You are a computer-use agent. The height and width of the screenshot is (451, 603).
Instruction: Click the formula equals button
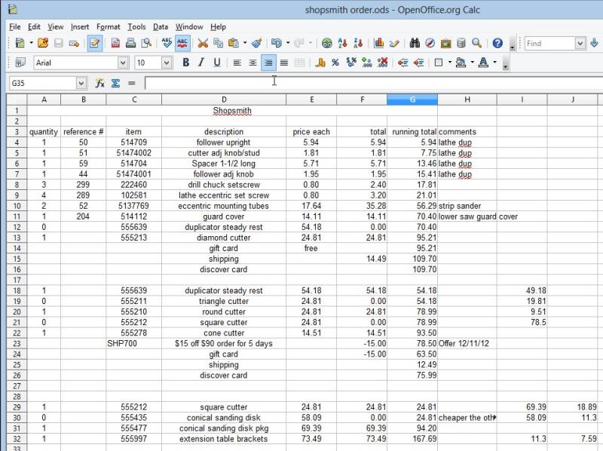coord(131,83)
